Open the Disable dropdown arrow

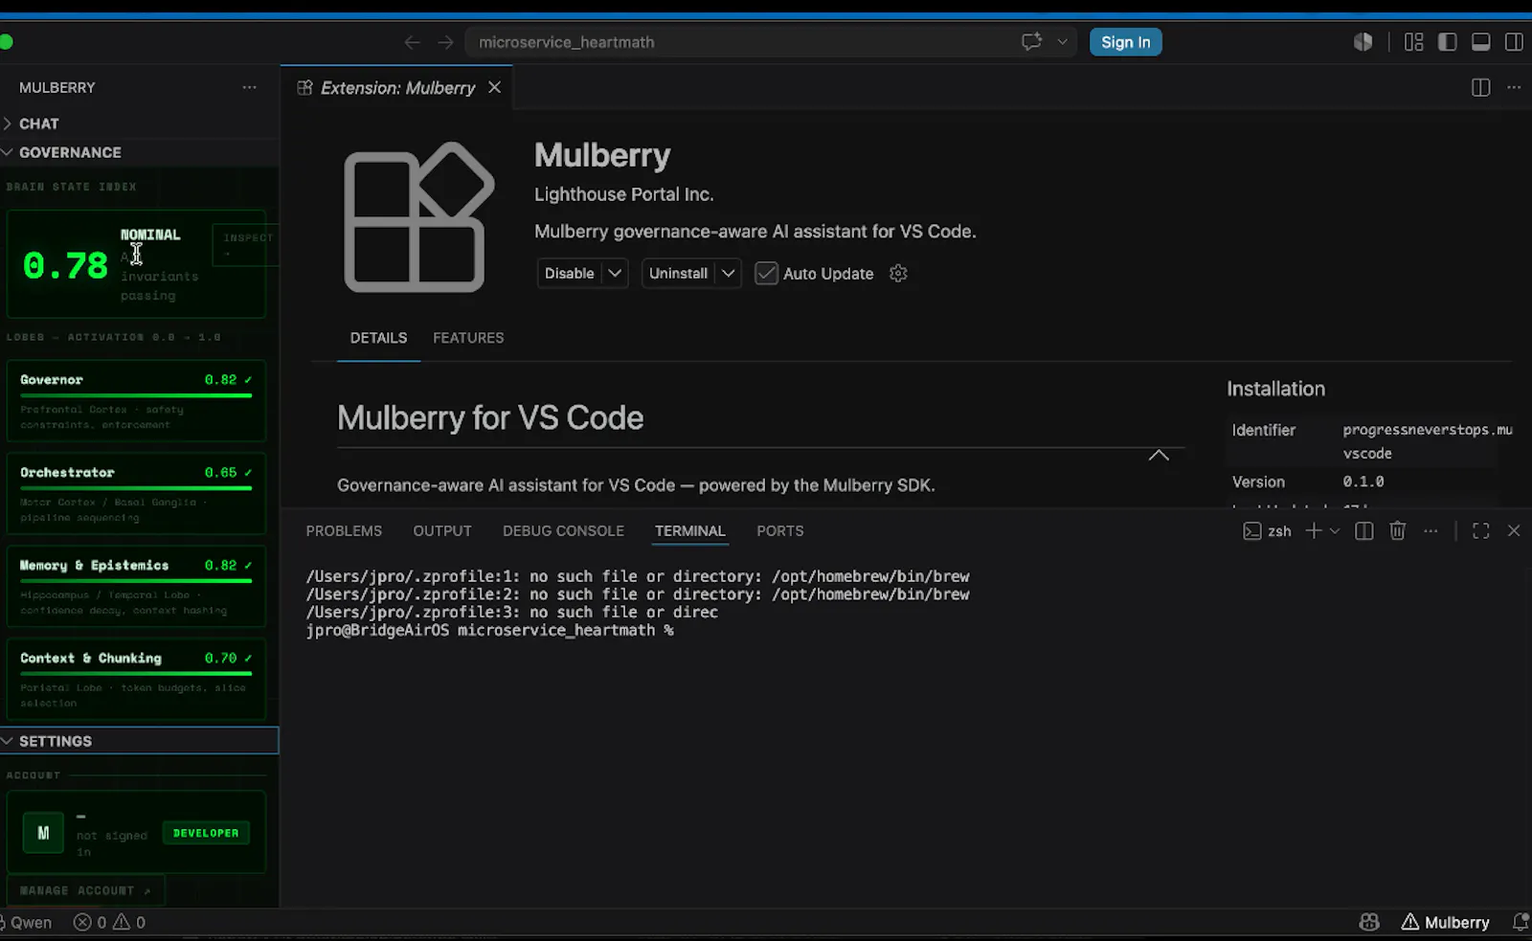[x=615, y=273]
